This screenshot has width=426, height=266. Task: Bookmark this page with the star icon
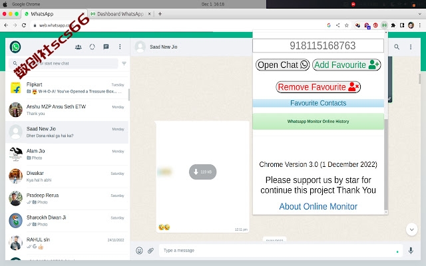click(346, 25)
